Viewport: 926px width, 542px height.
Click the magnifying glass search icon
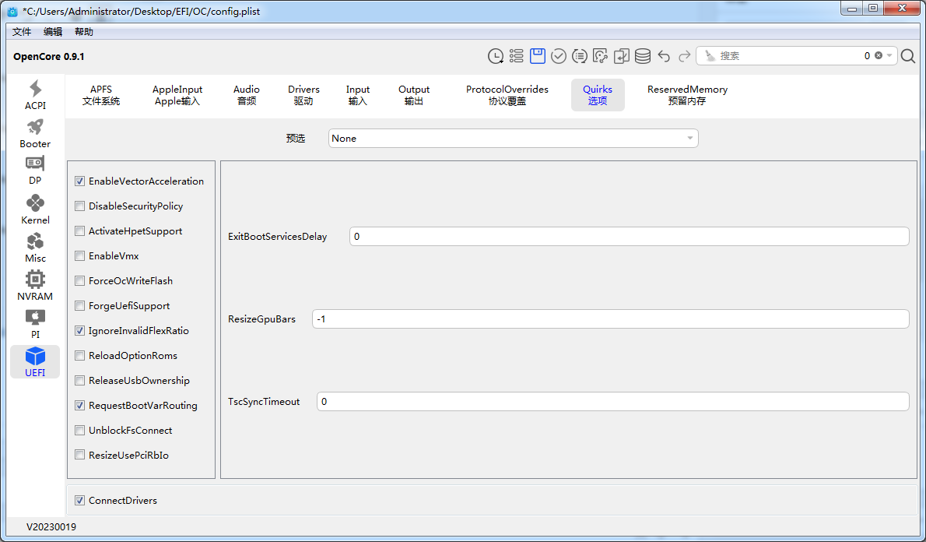[x=908, y=56]
